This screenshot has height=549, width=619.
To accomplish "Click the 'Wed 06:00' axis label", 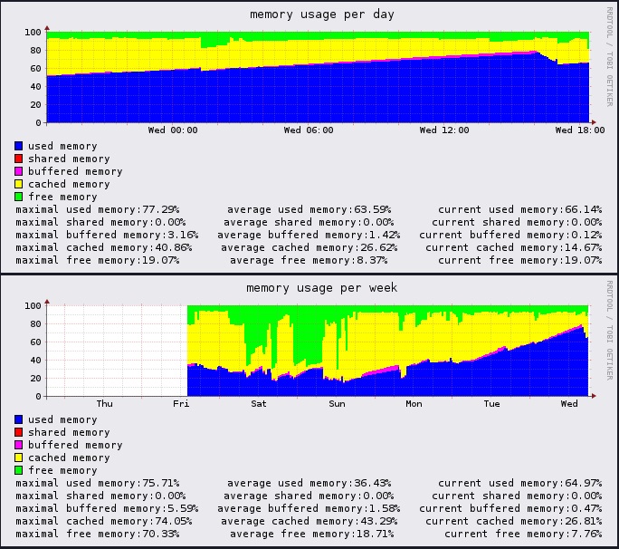I will coord(309,130).
